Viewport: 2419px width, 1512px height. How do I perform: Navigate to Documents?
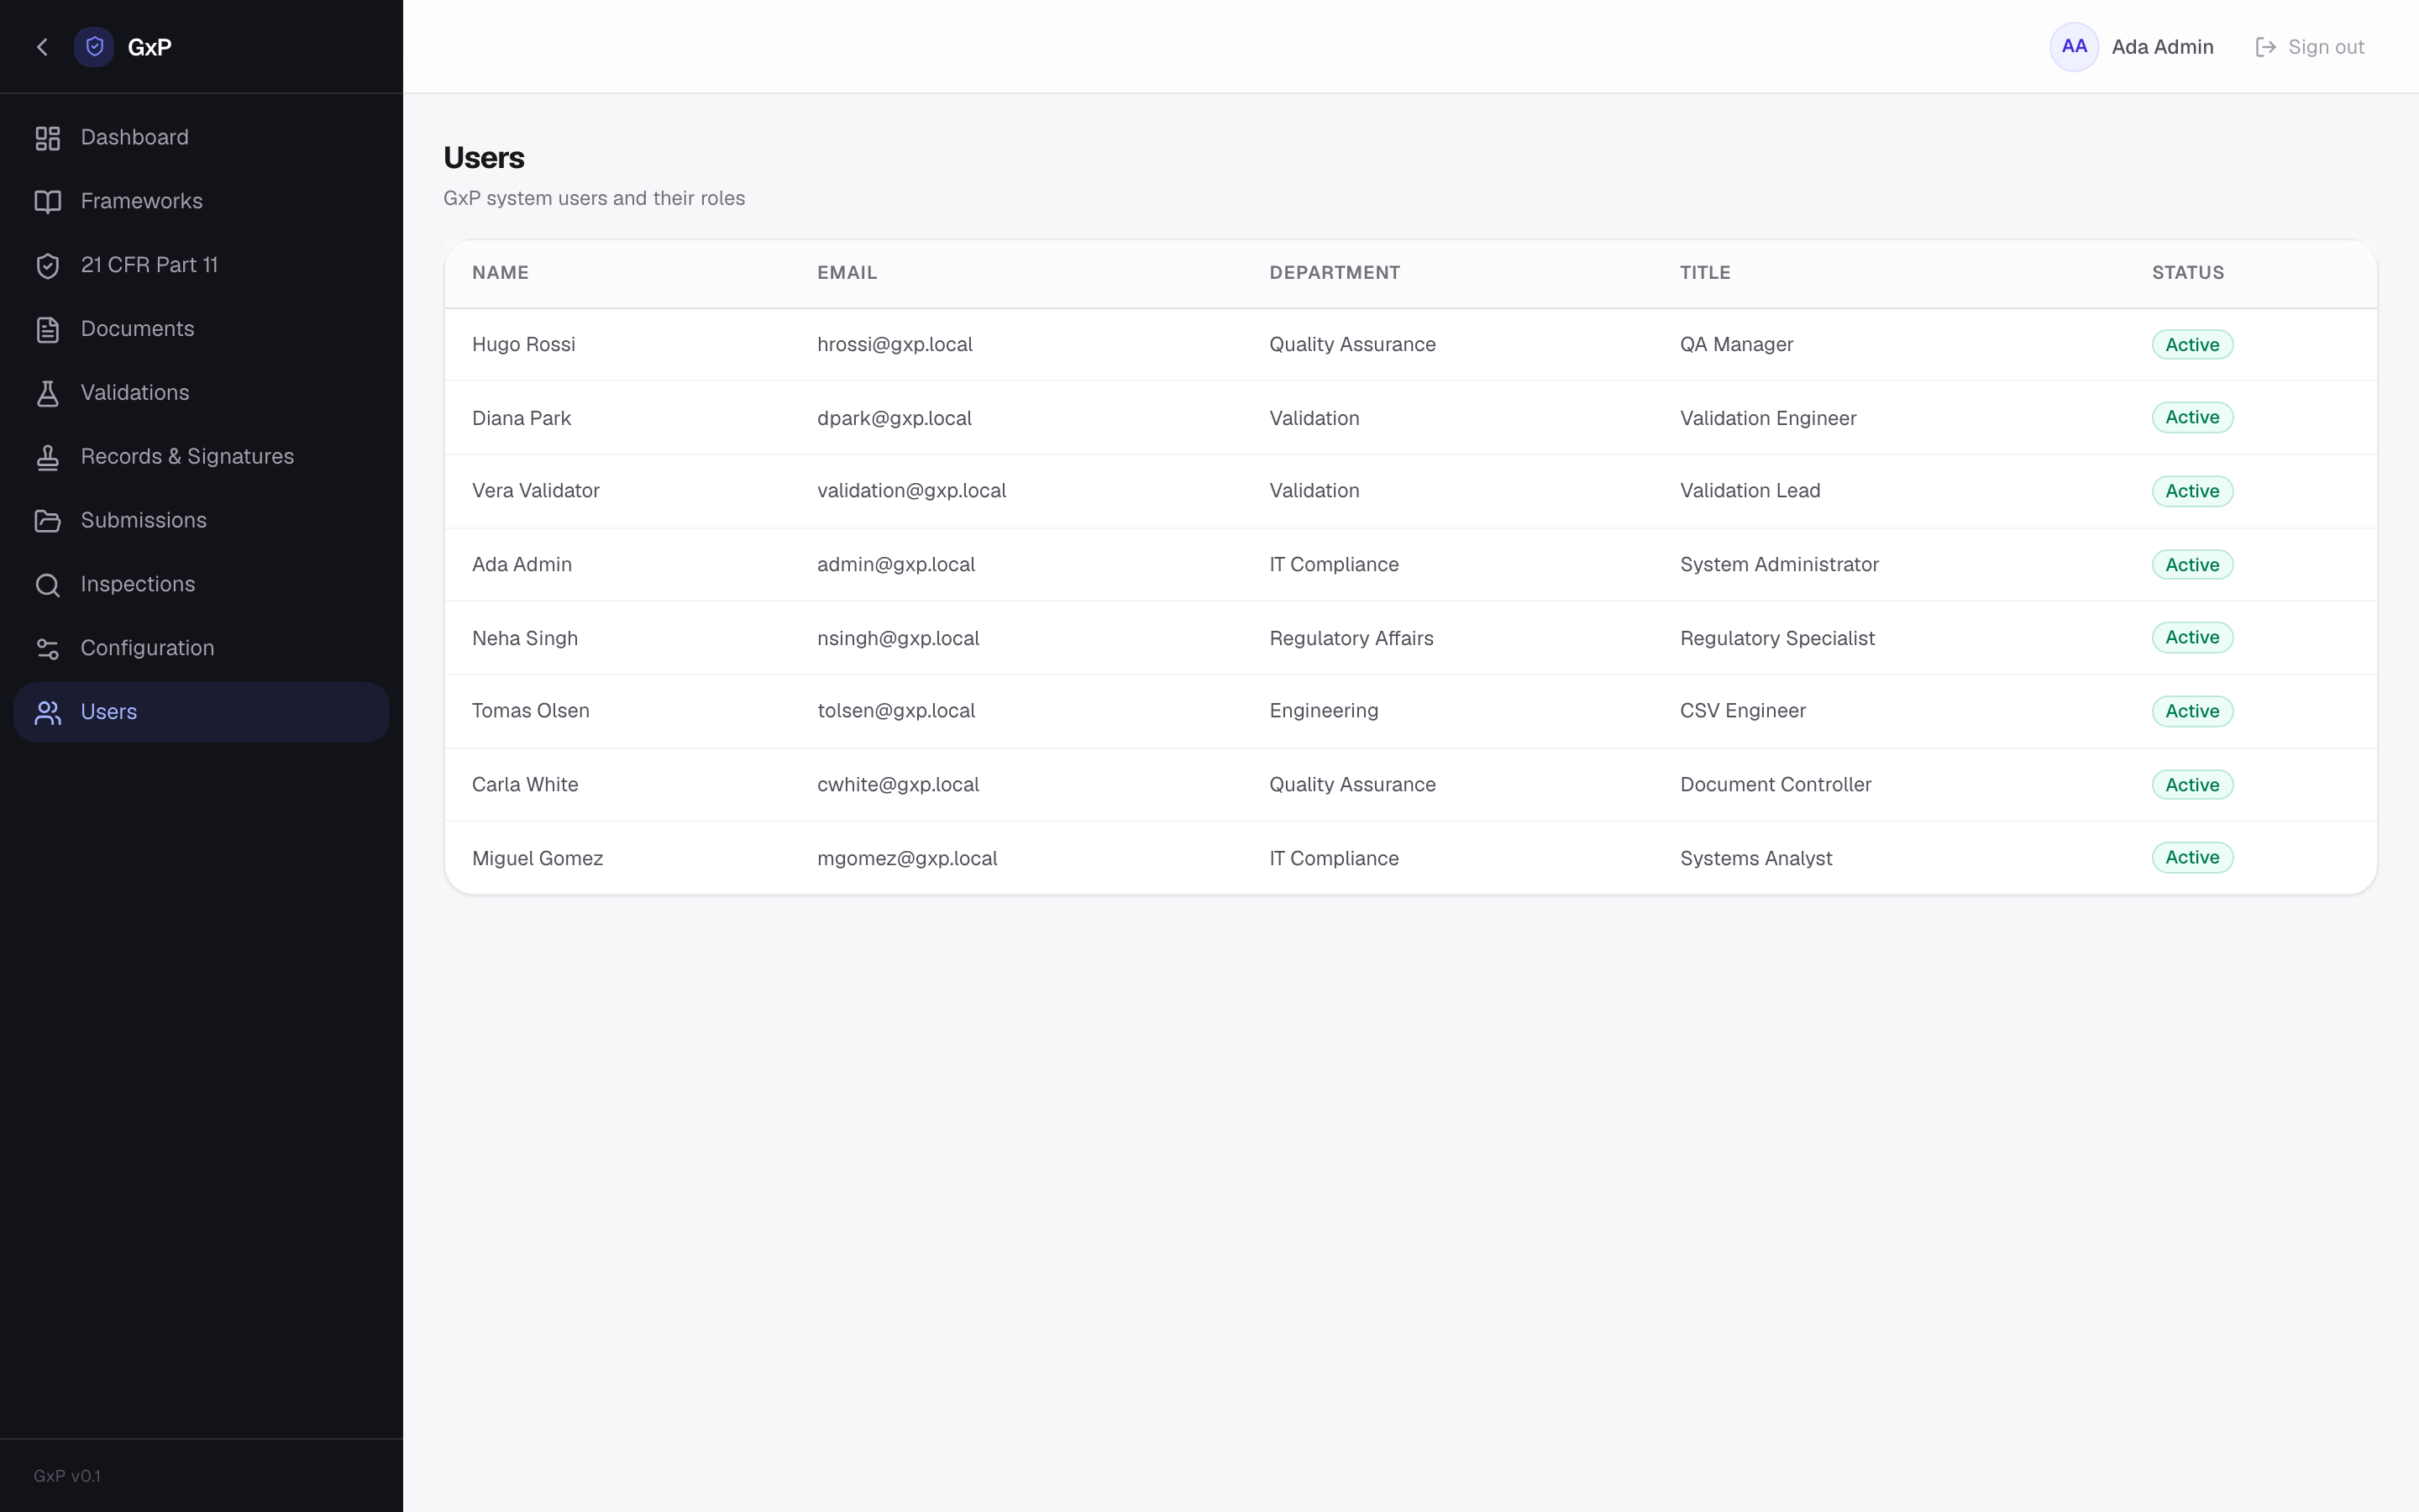click(x=201, y=330)
